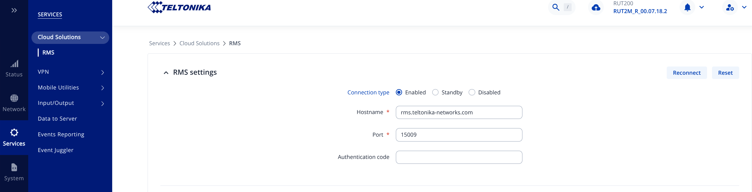Viewport: 752px width, 192px height.
Task: Expand the sidebar with double-chevron icon
Action: [14, 10]
